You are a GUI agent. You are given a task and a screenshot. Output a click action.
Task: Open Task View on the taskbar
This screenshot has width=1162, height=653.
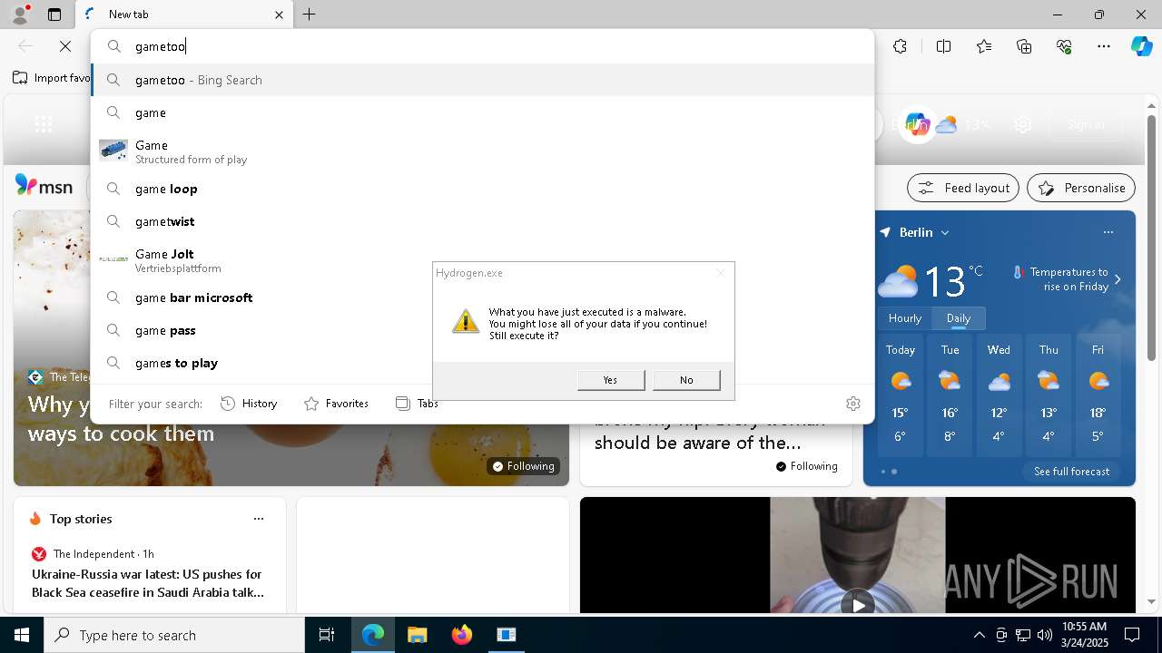point(327,635)
